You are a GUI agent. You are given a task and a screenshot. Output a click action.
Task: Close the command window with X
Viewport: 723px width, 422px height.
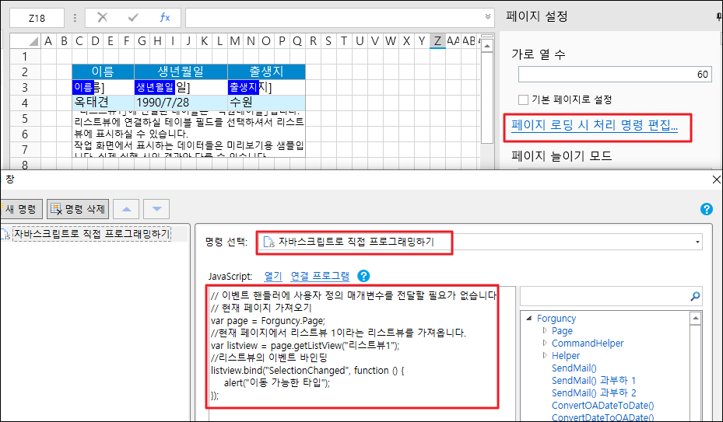coord(717,180)
